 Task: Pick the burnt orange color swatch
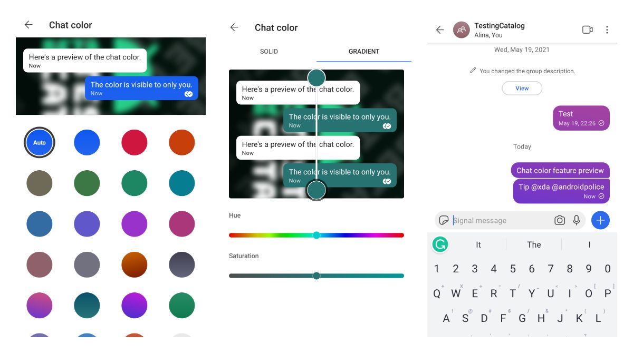pos(182,142)
